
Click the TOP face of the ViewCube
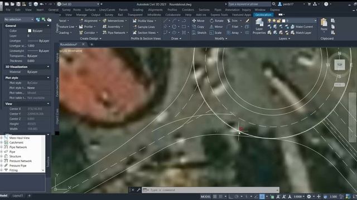click(x=340, y=65)
